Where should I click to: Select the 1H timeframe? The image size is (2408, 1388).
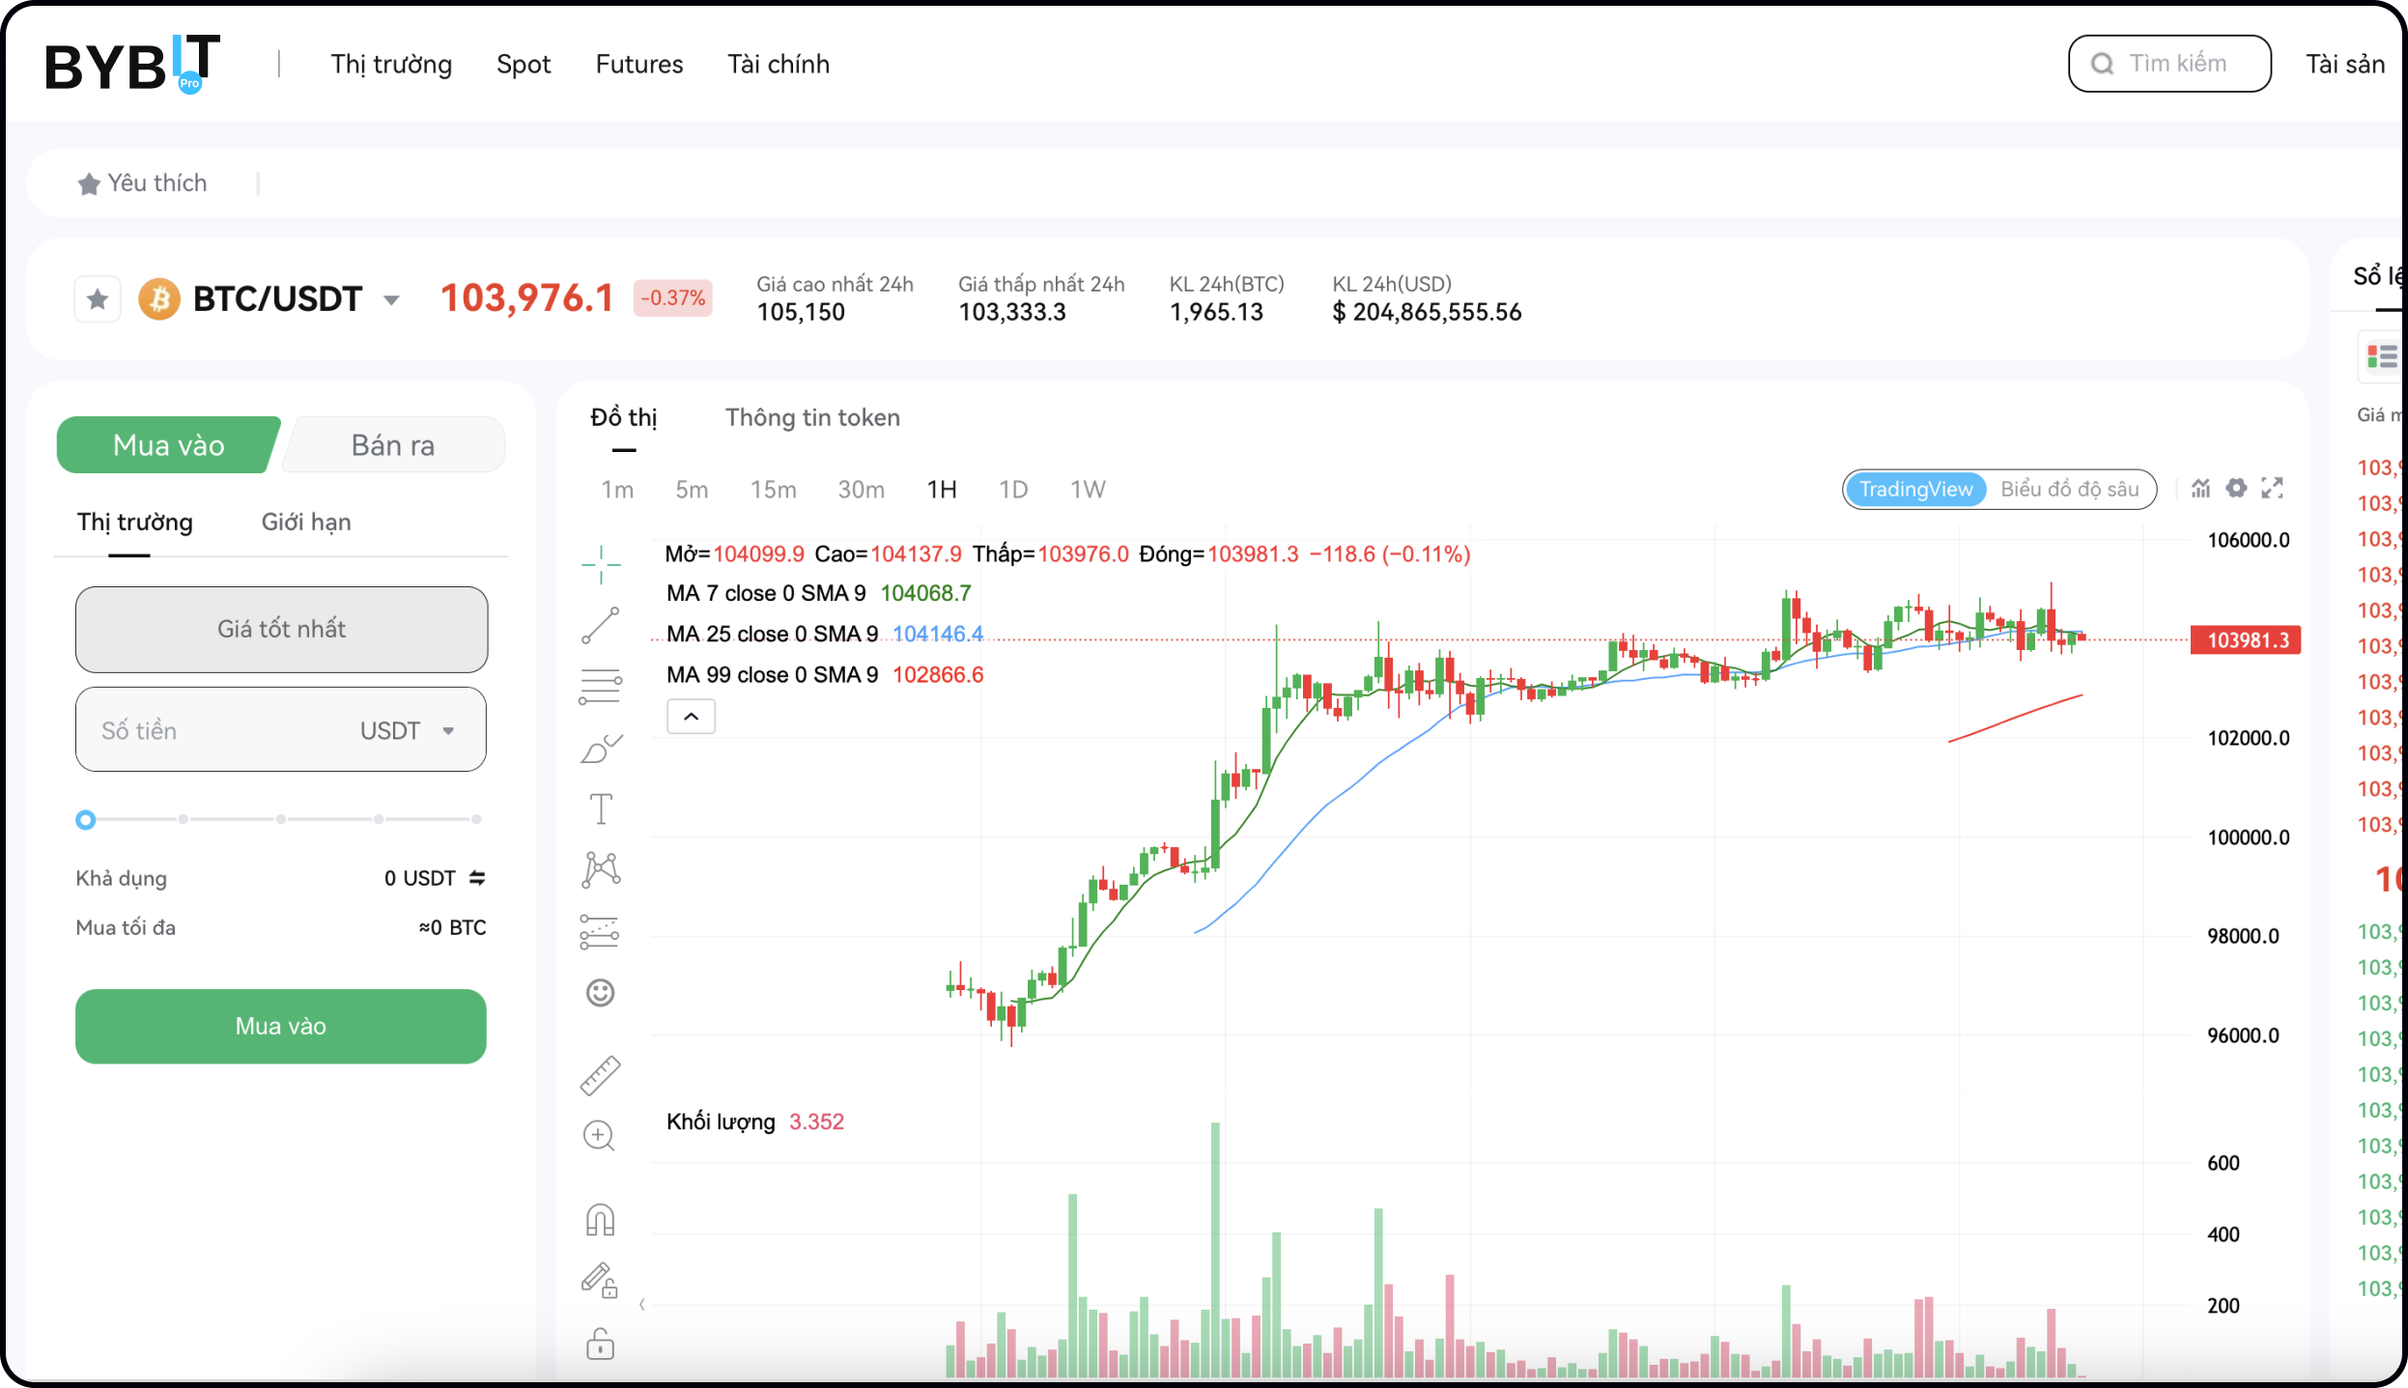(x=942, y=490)
